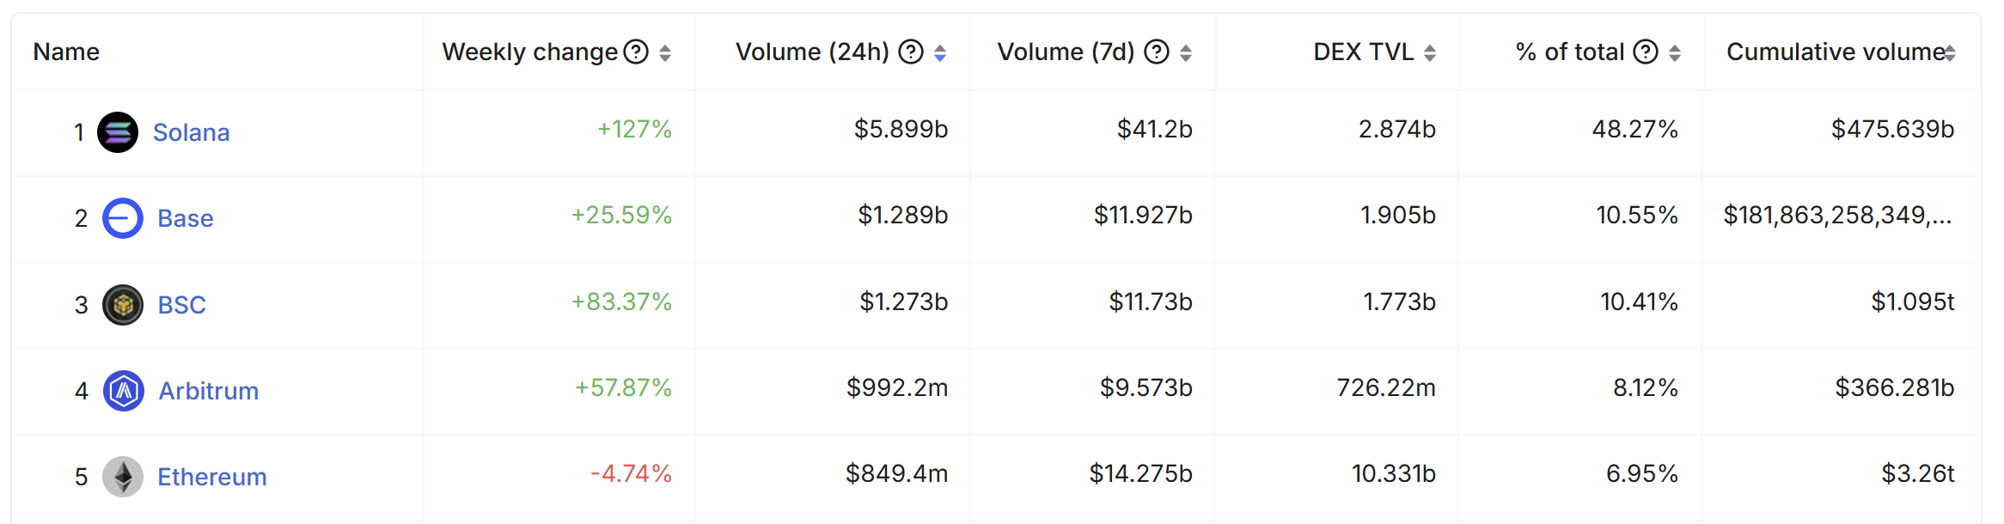The image size is (2004, 524).
Task: Click the Ethereum chain logo icon
Action: [x=123, y=477]
